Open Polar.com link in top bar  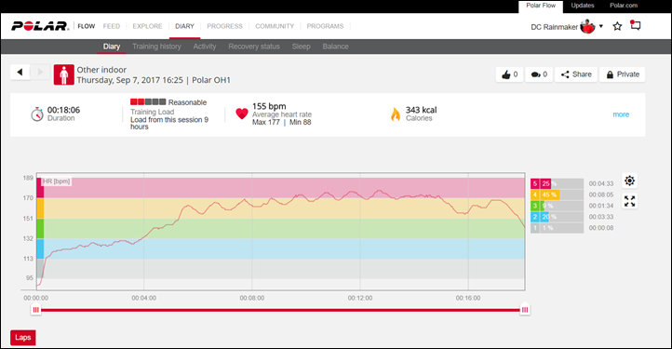click(624, 6)
